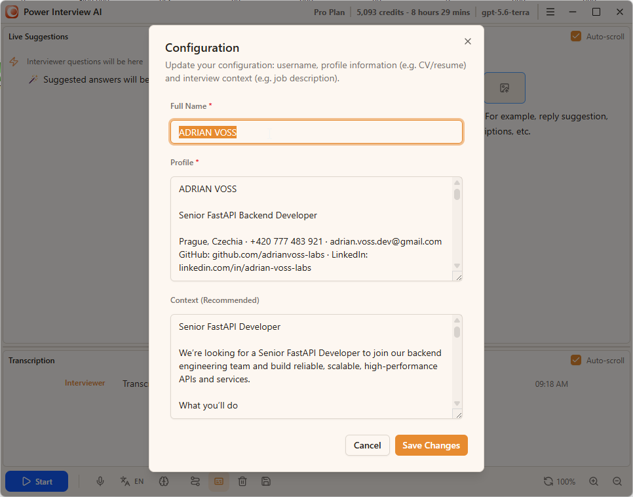Toggle Auto-scroll in Transcription panel

[x=576, y=360]
